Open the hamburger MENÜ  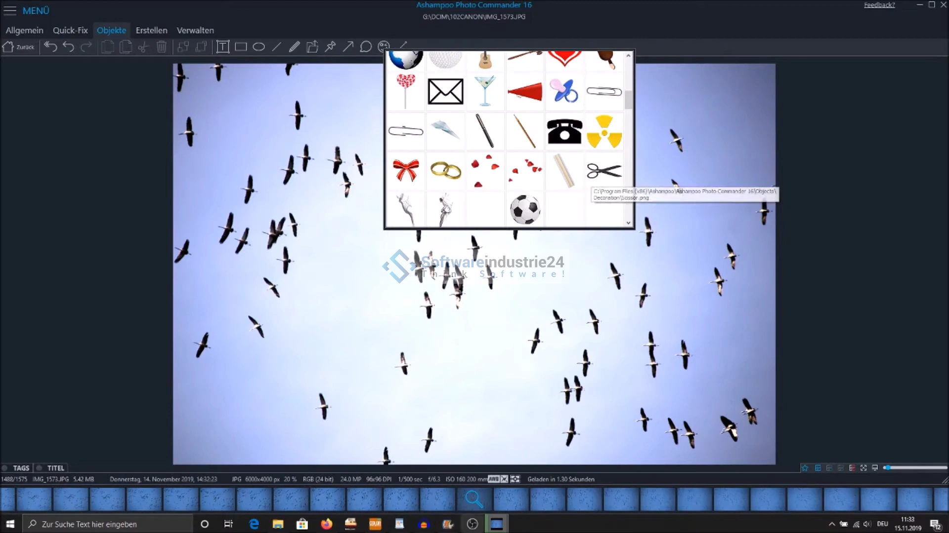click(x=10, y=10)
